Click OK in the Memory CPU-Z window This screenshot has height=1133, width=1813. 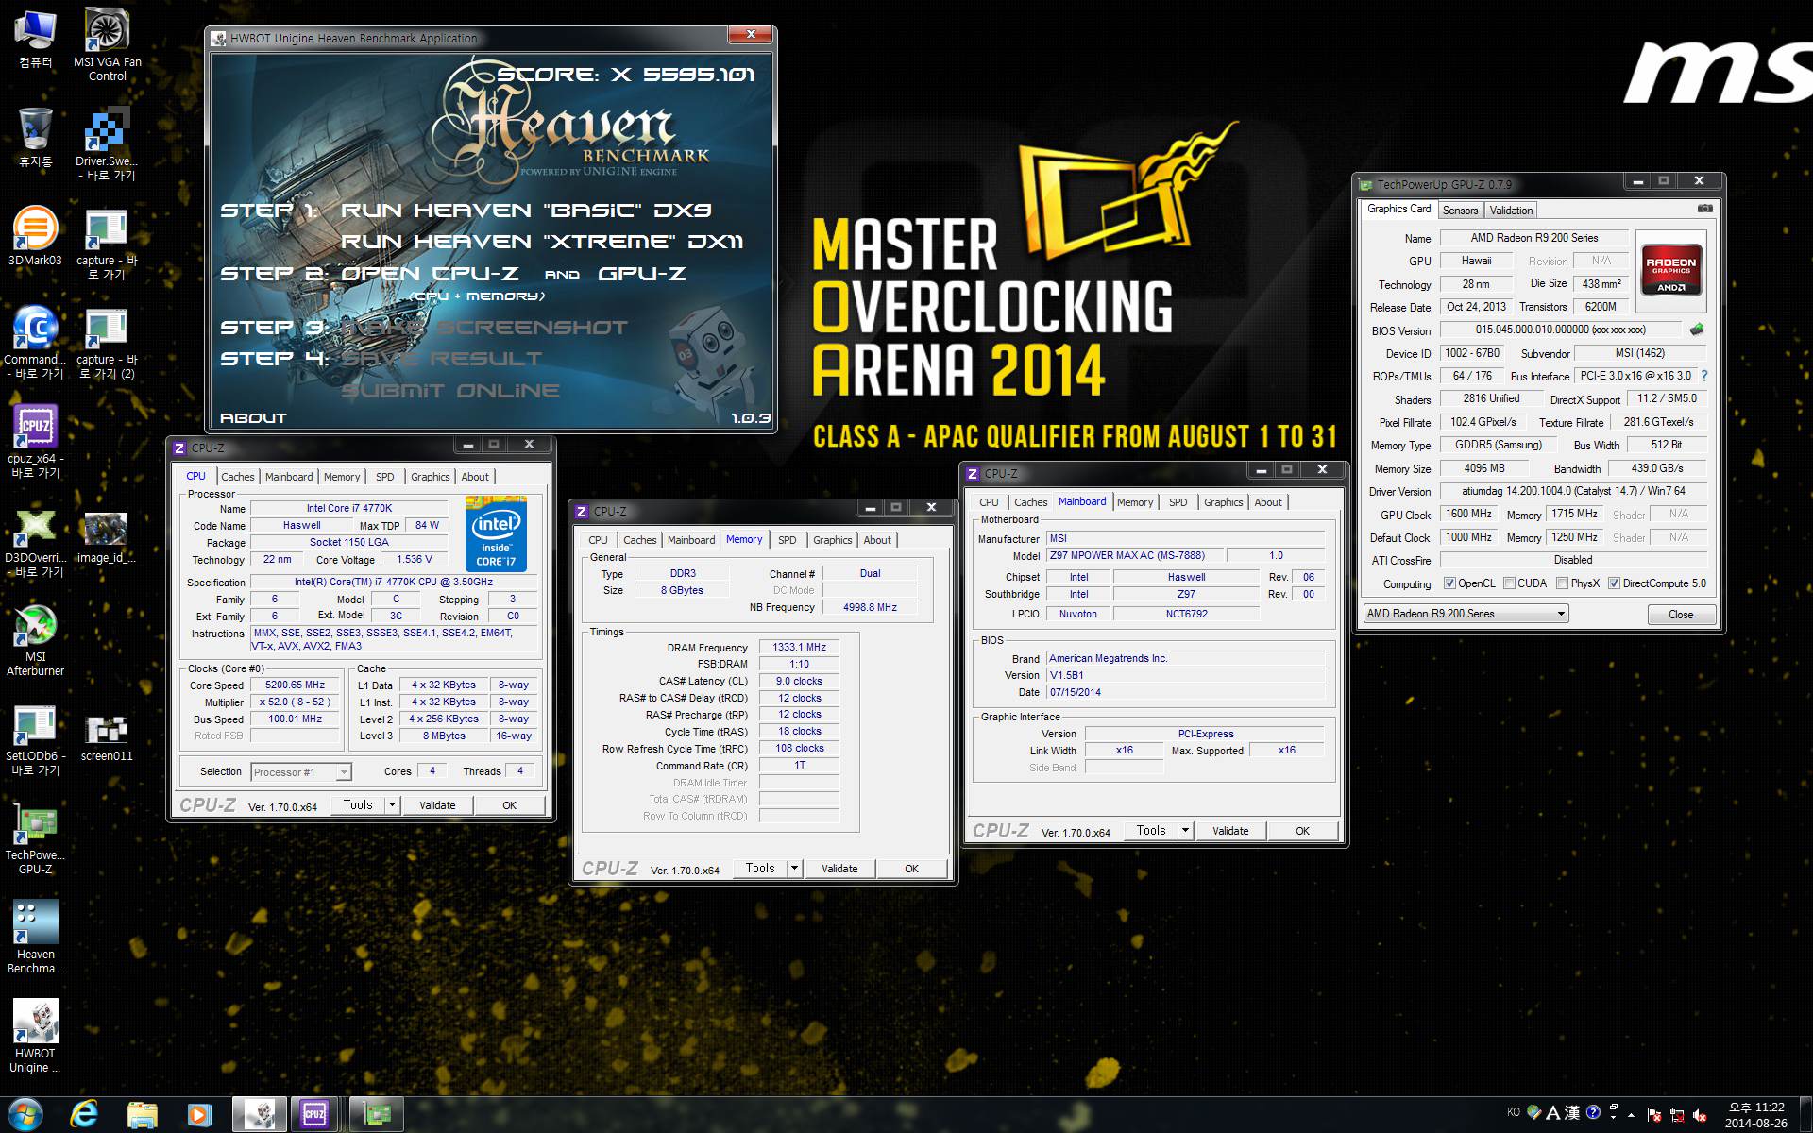911,869
